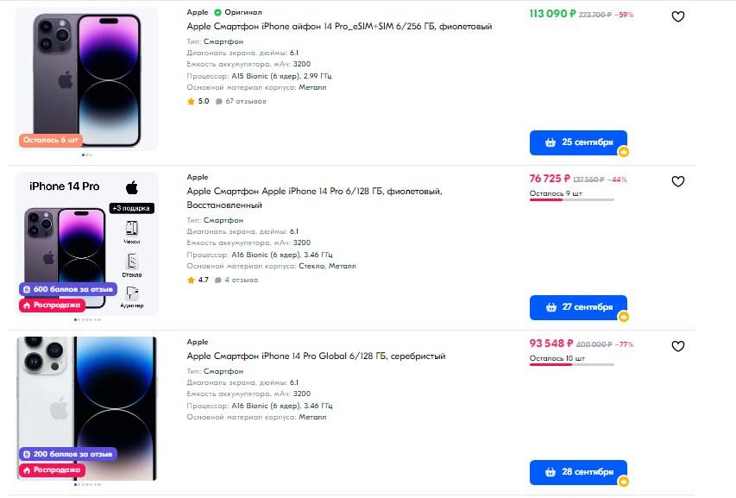Click the Apple logo on iPhone 14 Pro thumbnail

(x=132, y=188)
